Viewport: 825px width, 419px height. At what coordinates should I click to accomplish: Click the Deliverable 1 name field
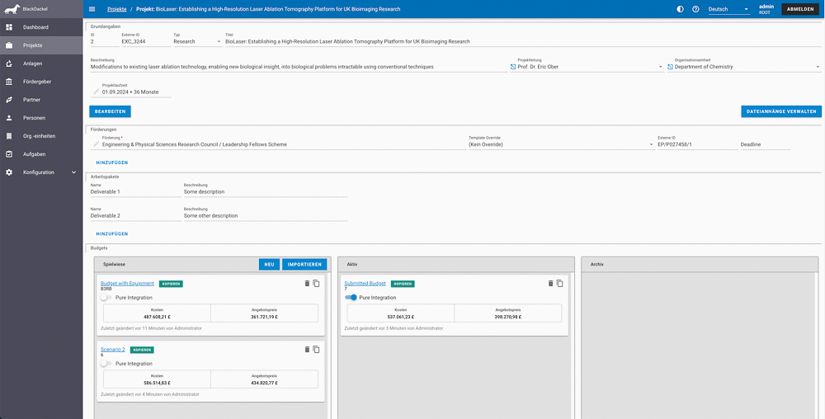(x=135, y=192)
